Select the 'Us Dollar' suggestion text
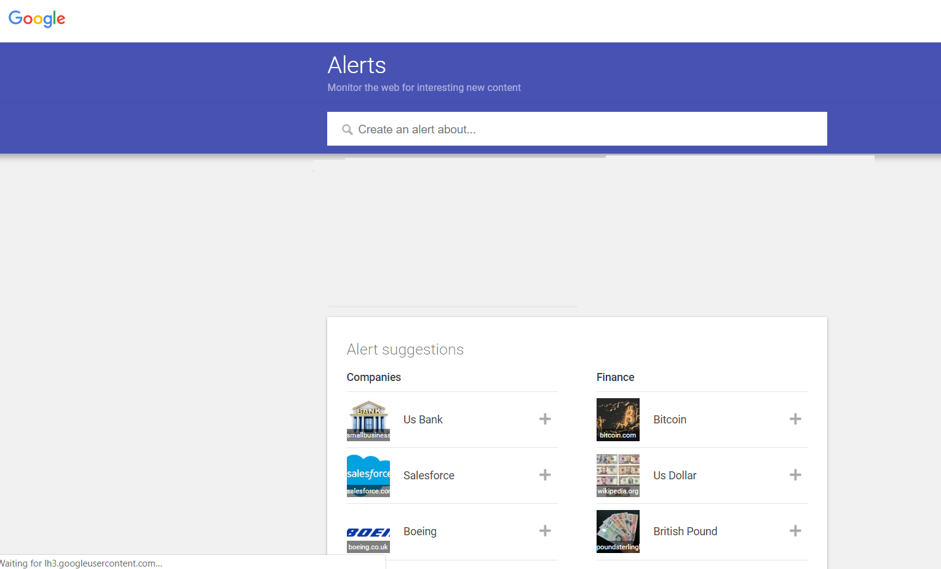Image resolution: width=941 pixels, height=569 pixels. (675, 476)
